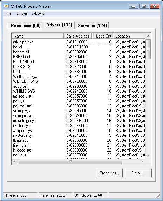This screenshot has width=163, height=201.
Task: Close the MiTeC Process Viewer window
Action: click(x=155, y=6)
